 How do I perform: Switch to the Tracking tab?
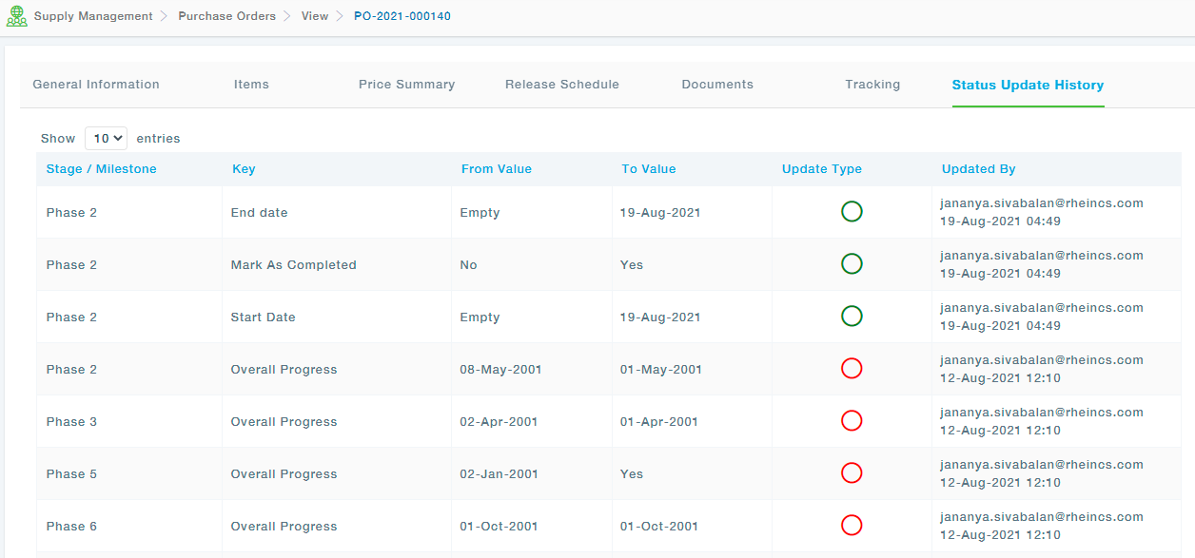[x=872, y=85]
